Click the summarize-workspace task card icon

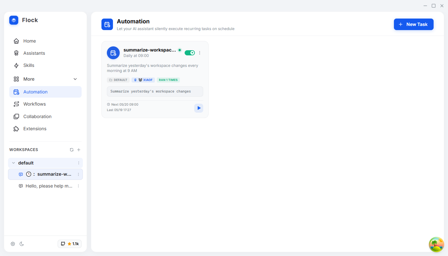coord(113,53)
